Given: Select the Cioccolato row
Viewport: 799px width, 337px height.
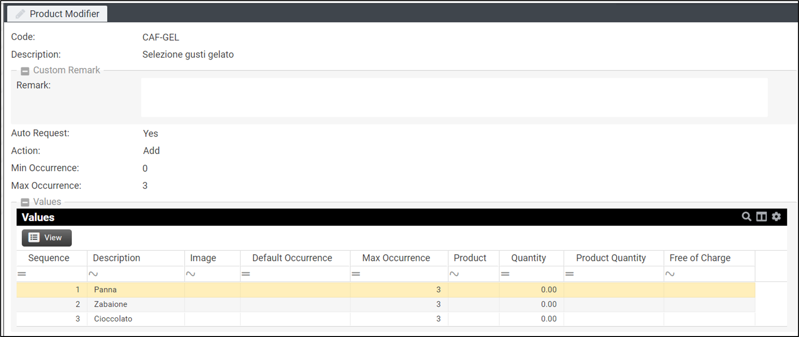Looking at the screenshot, I should (113, 319).
